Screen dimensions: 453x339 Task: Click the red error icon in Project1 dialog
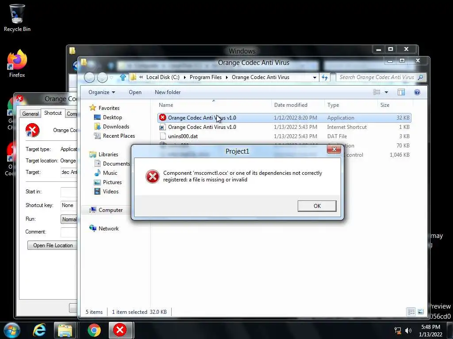(x=152, y=177)
